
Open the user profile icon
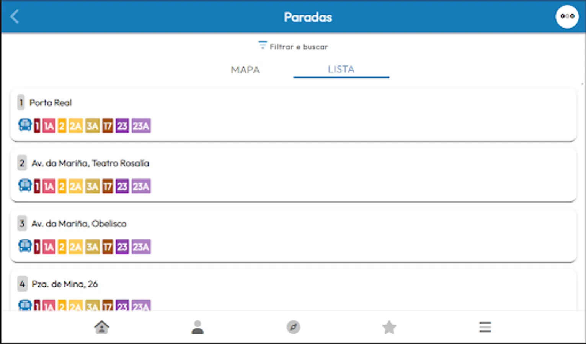[198, 327]
